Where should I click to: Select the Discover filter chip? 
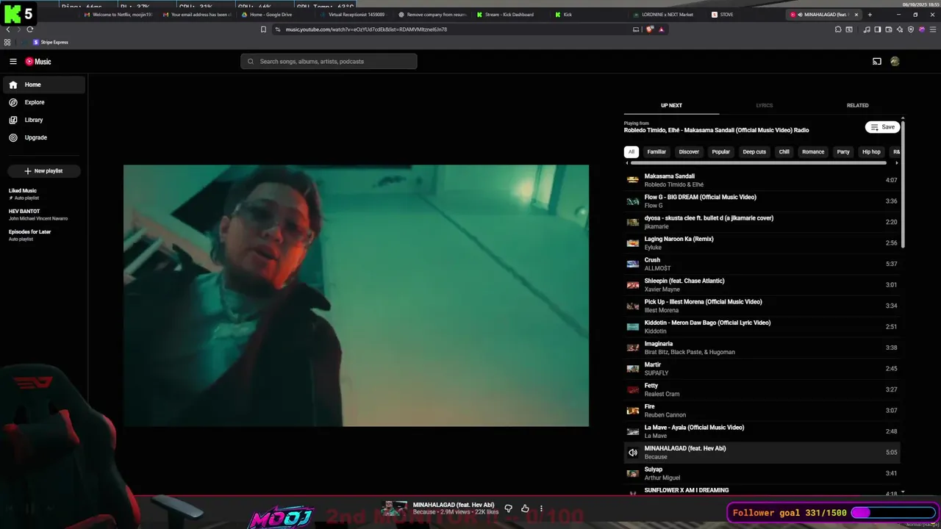pos(689,152)
